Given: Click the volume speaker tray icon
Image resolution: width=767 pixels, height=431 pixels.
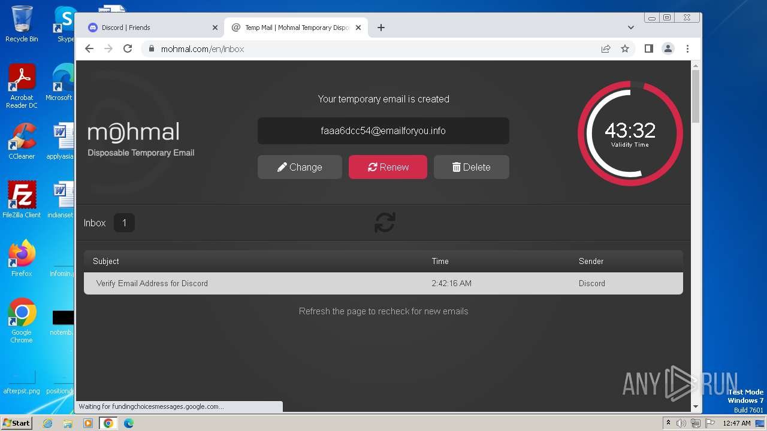Looking at the screenshot, I should point(681,423).
